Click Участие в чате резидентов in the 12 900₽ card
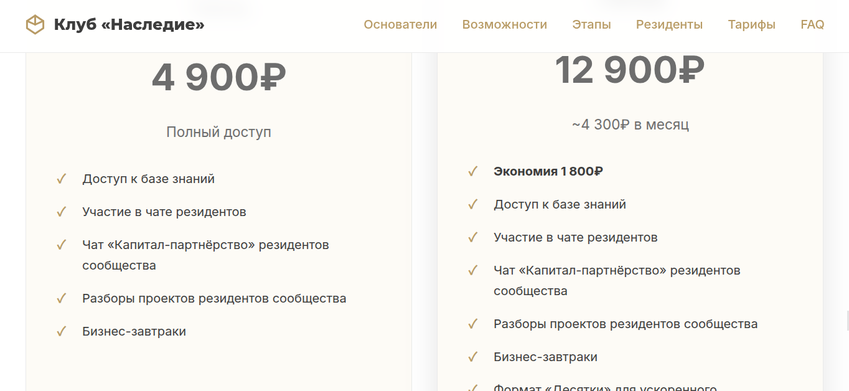The image size is (849, 391). (576, 237)
